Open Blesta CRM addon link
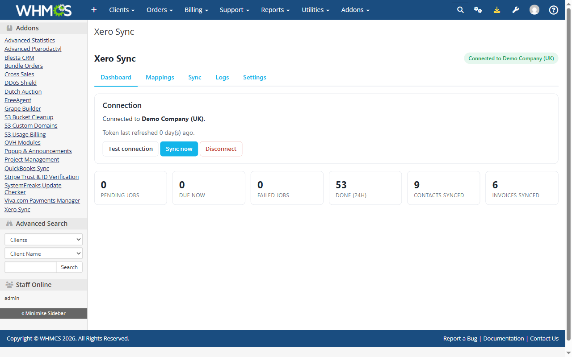This screenshot has height=357, width=572. click(19, 58)
